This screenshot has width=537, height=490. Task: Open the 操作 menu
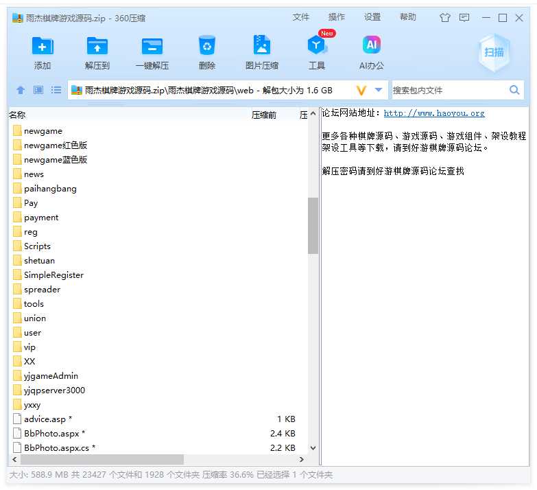[x=336, y=17]
